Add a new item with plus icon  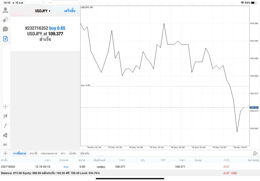tap(5, 153)
